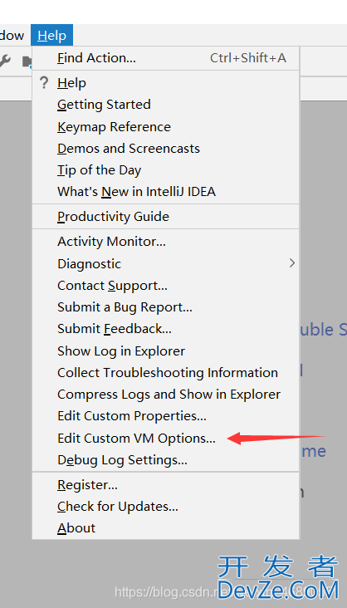Open the Productivity Guide
Image resolution: width=347 pixels, height=608 pixels.
click(165, 216)
